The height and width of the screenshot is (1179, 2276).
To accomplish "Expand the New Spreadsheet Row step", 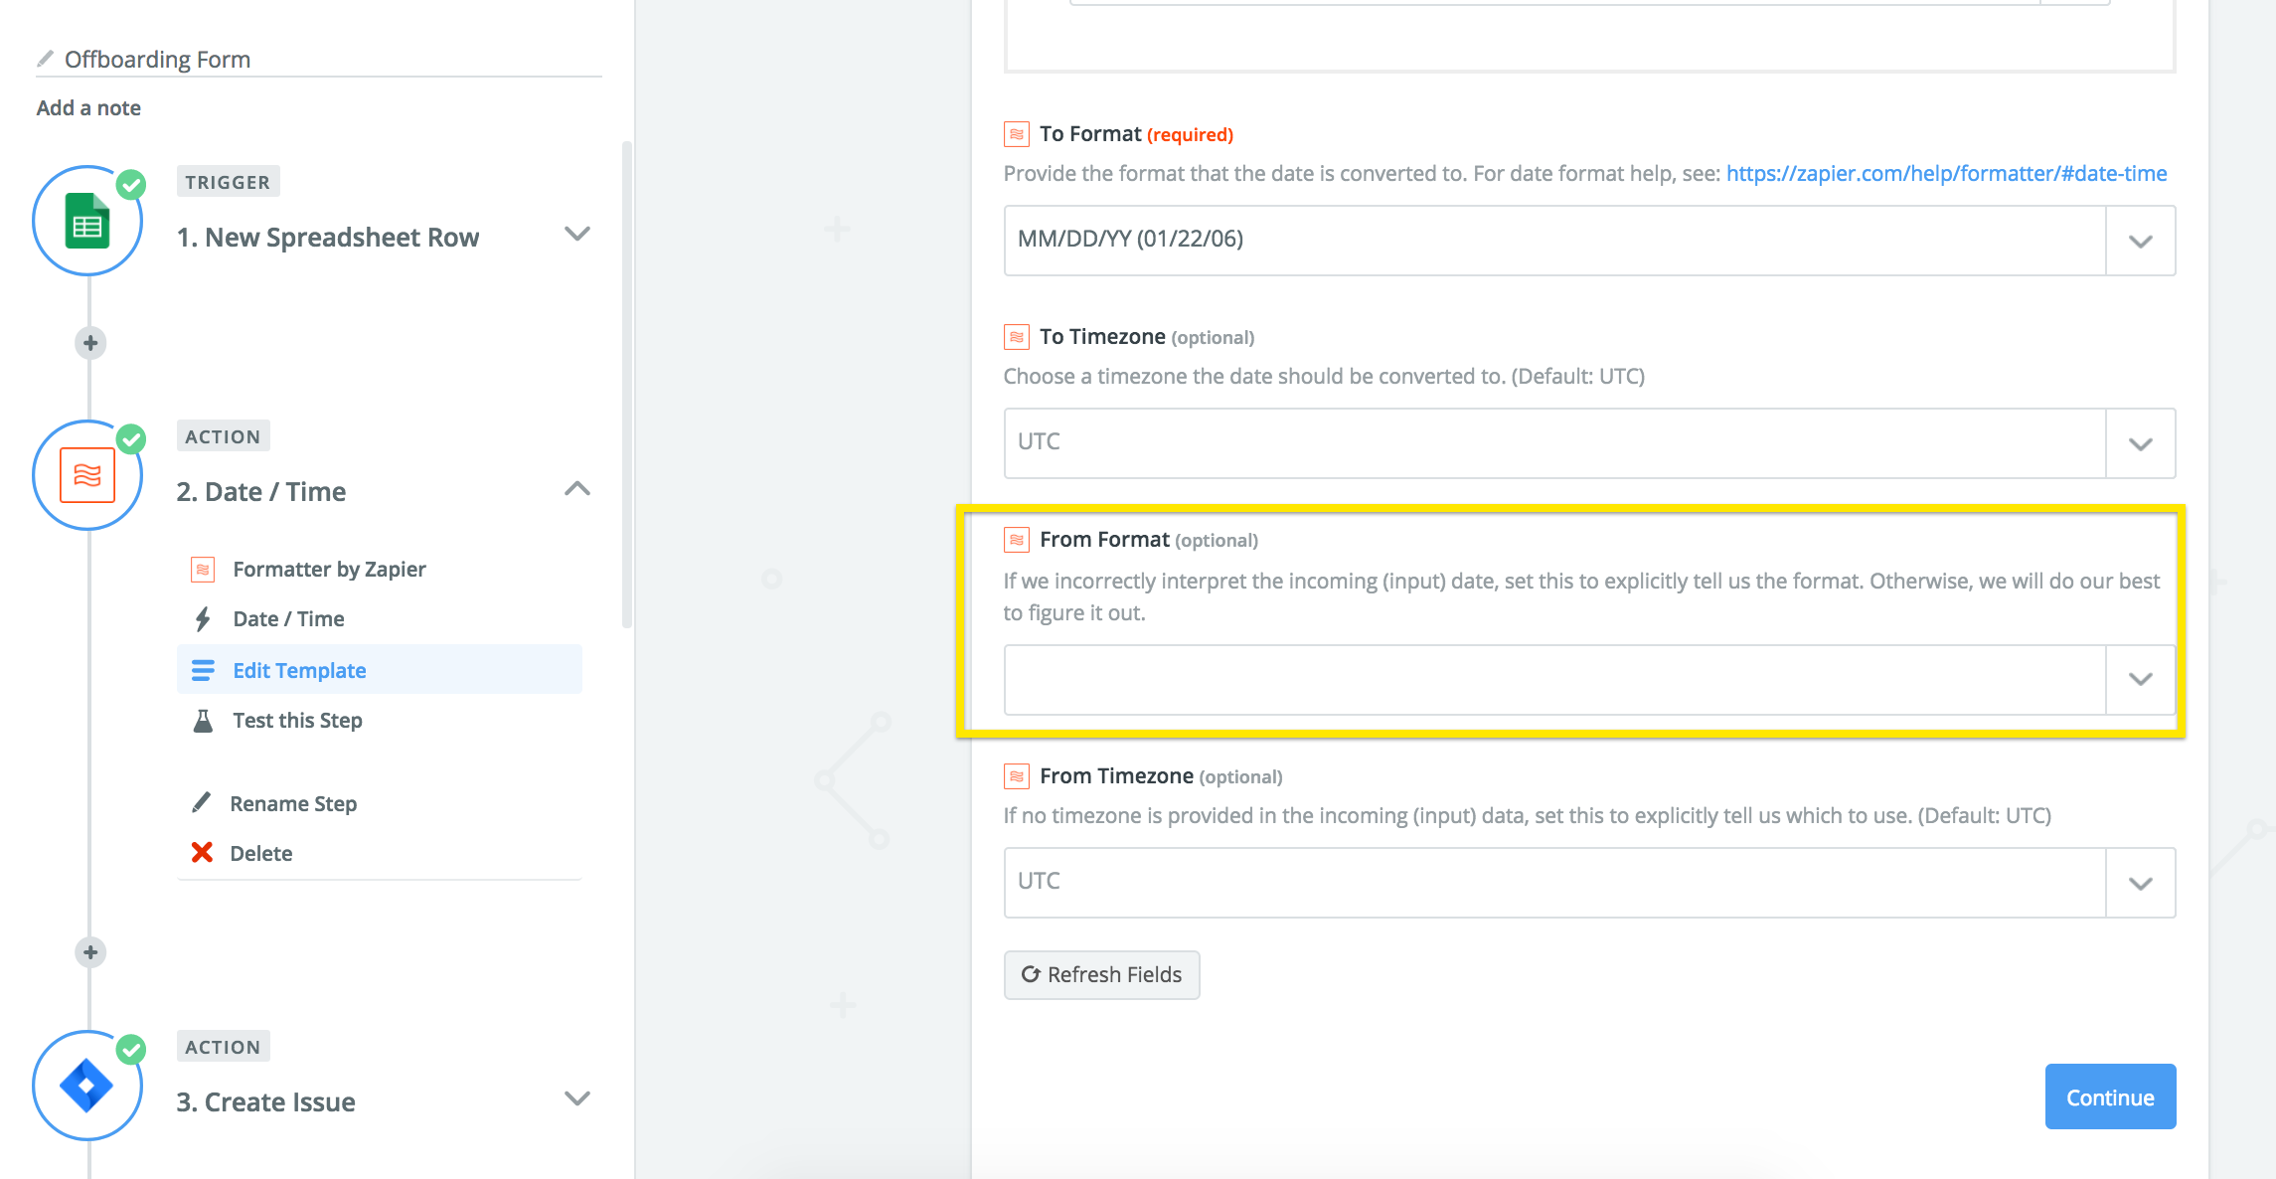I will [x=577, y=235].
